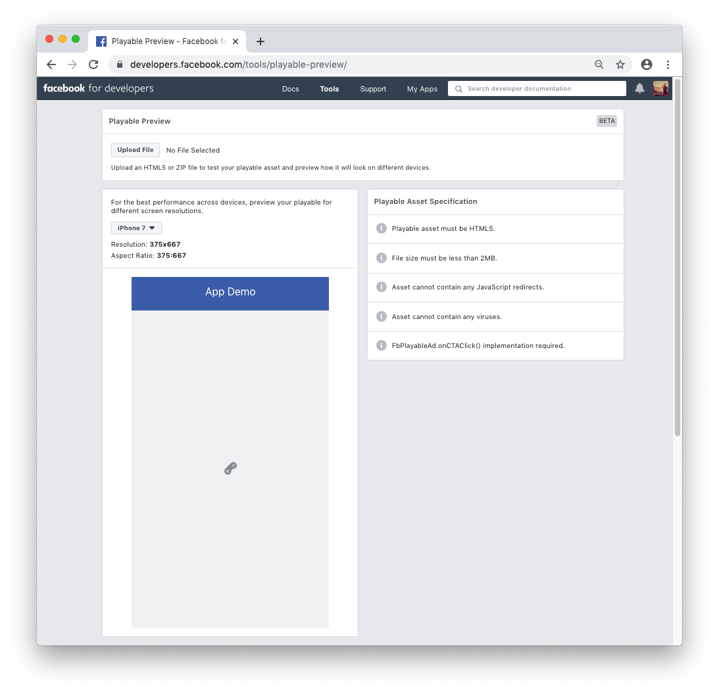Viewport: 719px width, 694px height.
Task: Click info icon next to file size rule
Action: point(381,258)
